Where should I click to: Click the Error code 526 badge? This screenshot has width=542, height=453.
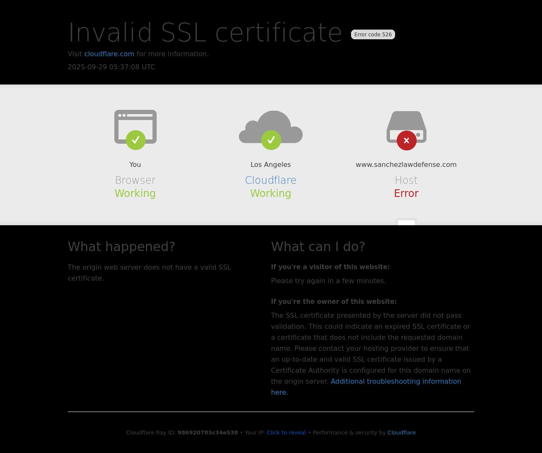[373, 35]
